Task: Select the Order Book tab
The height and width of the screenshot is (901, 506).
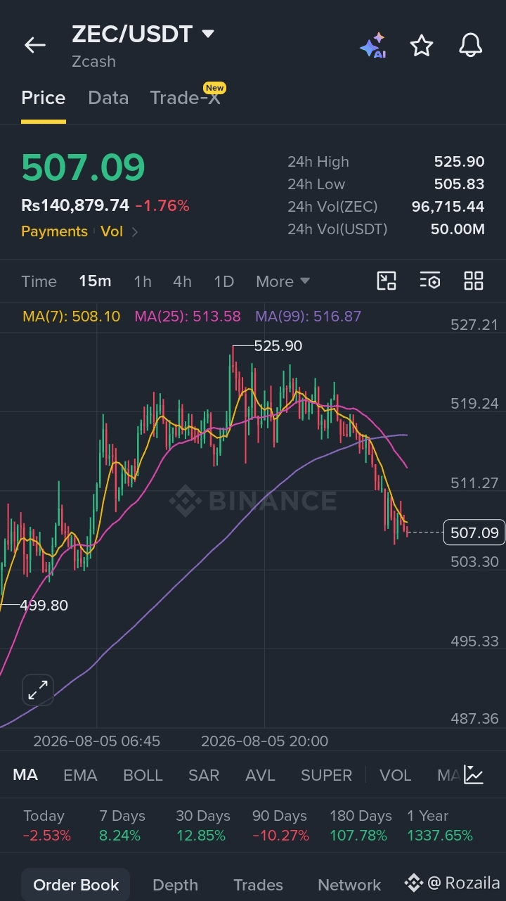Action: coord(76,885)
